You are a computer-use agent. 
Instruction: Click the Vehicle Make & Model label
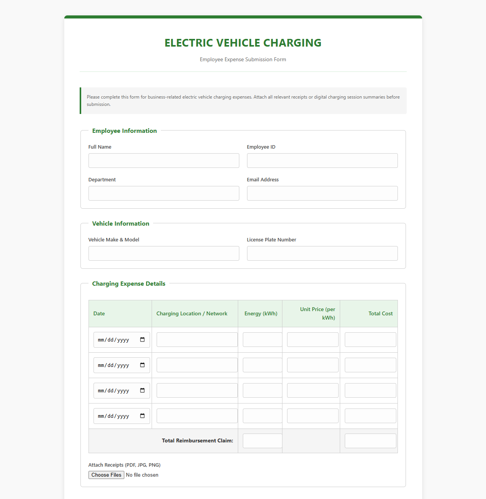[114, 239]
